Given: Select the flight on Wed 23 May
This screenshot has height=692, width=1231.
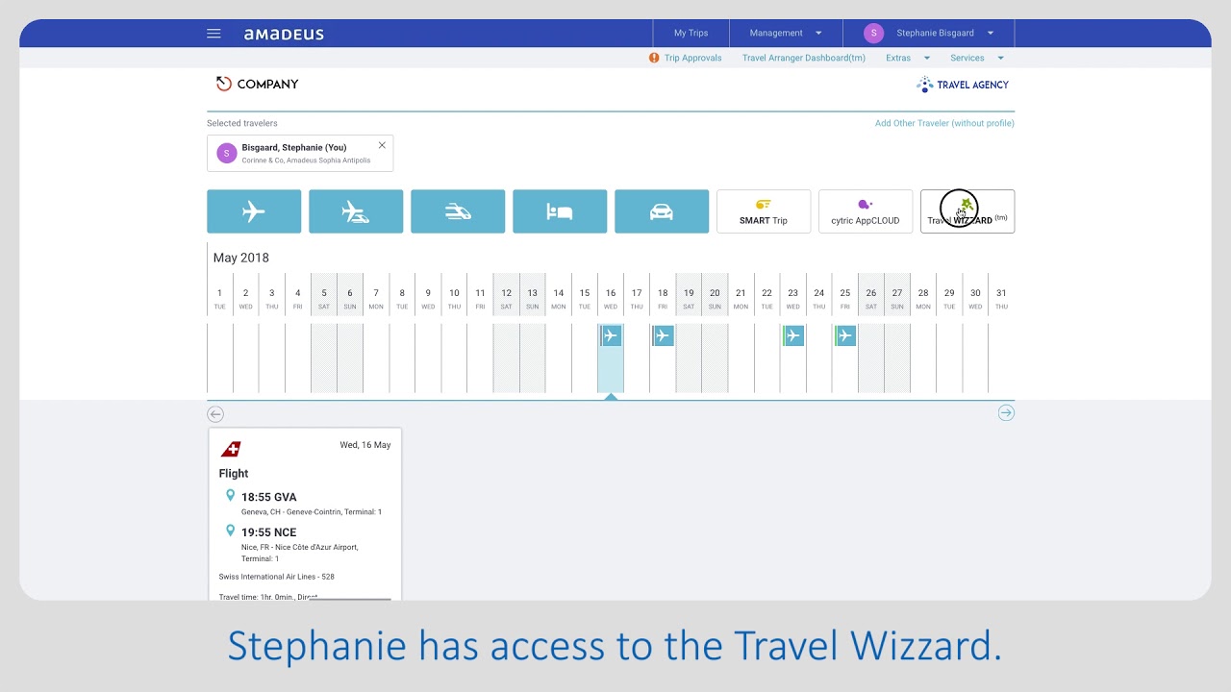Looking at the screenshot, I should click(792, 335).
